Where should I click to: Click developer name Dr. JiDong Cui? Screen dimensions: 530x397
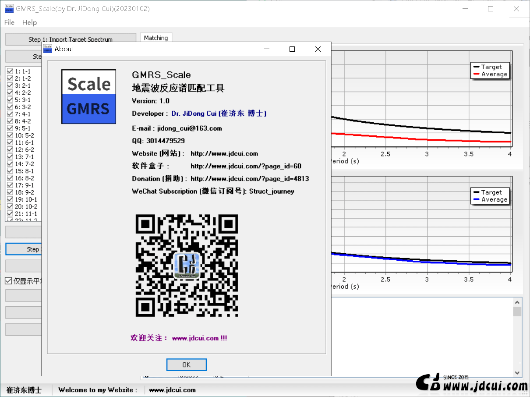[x=219, y=113]
